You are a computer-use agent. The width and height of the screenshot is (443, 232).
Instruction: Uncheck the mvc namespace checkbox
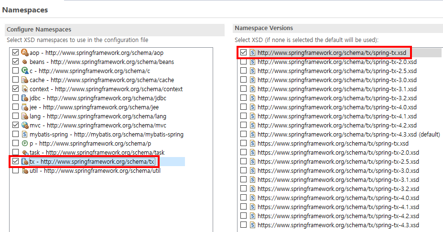pos(16,125)
